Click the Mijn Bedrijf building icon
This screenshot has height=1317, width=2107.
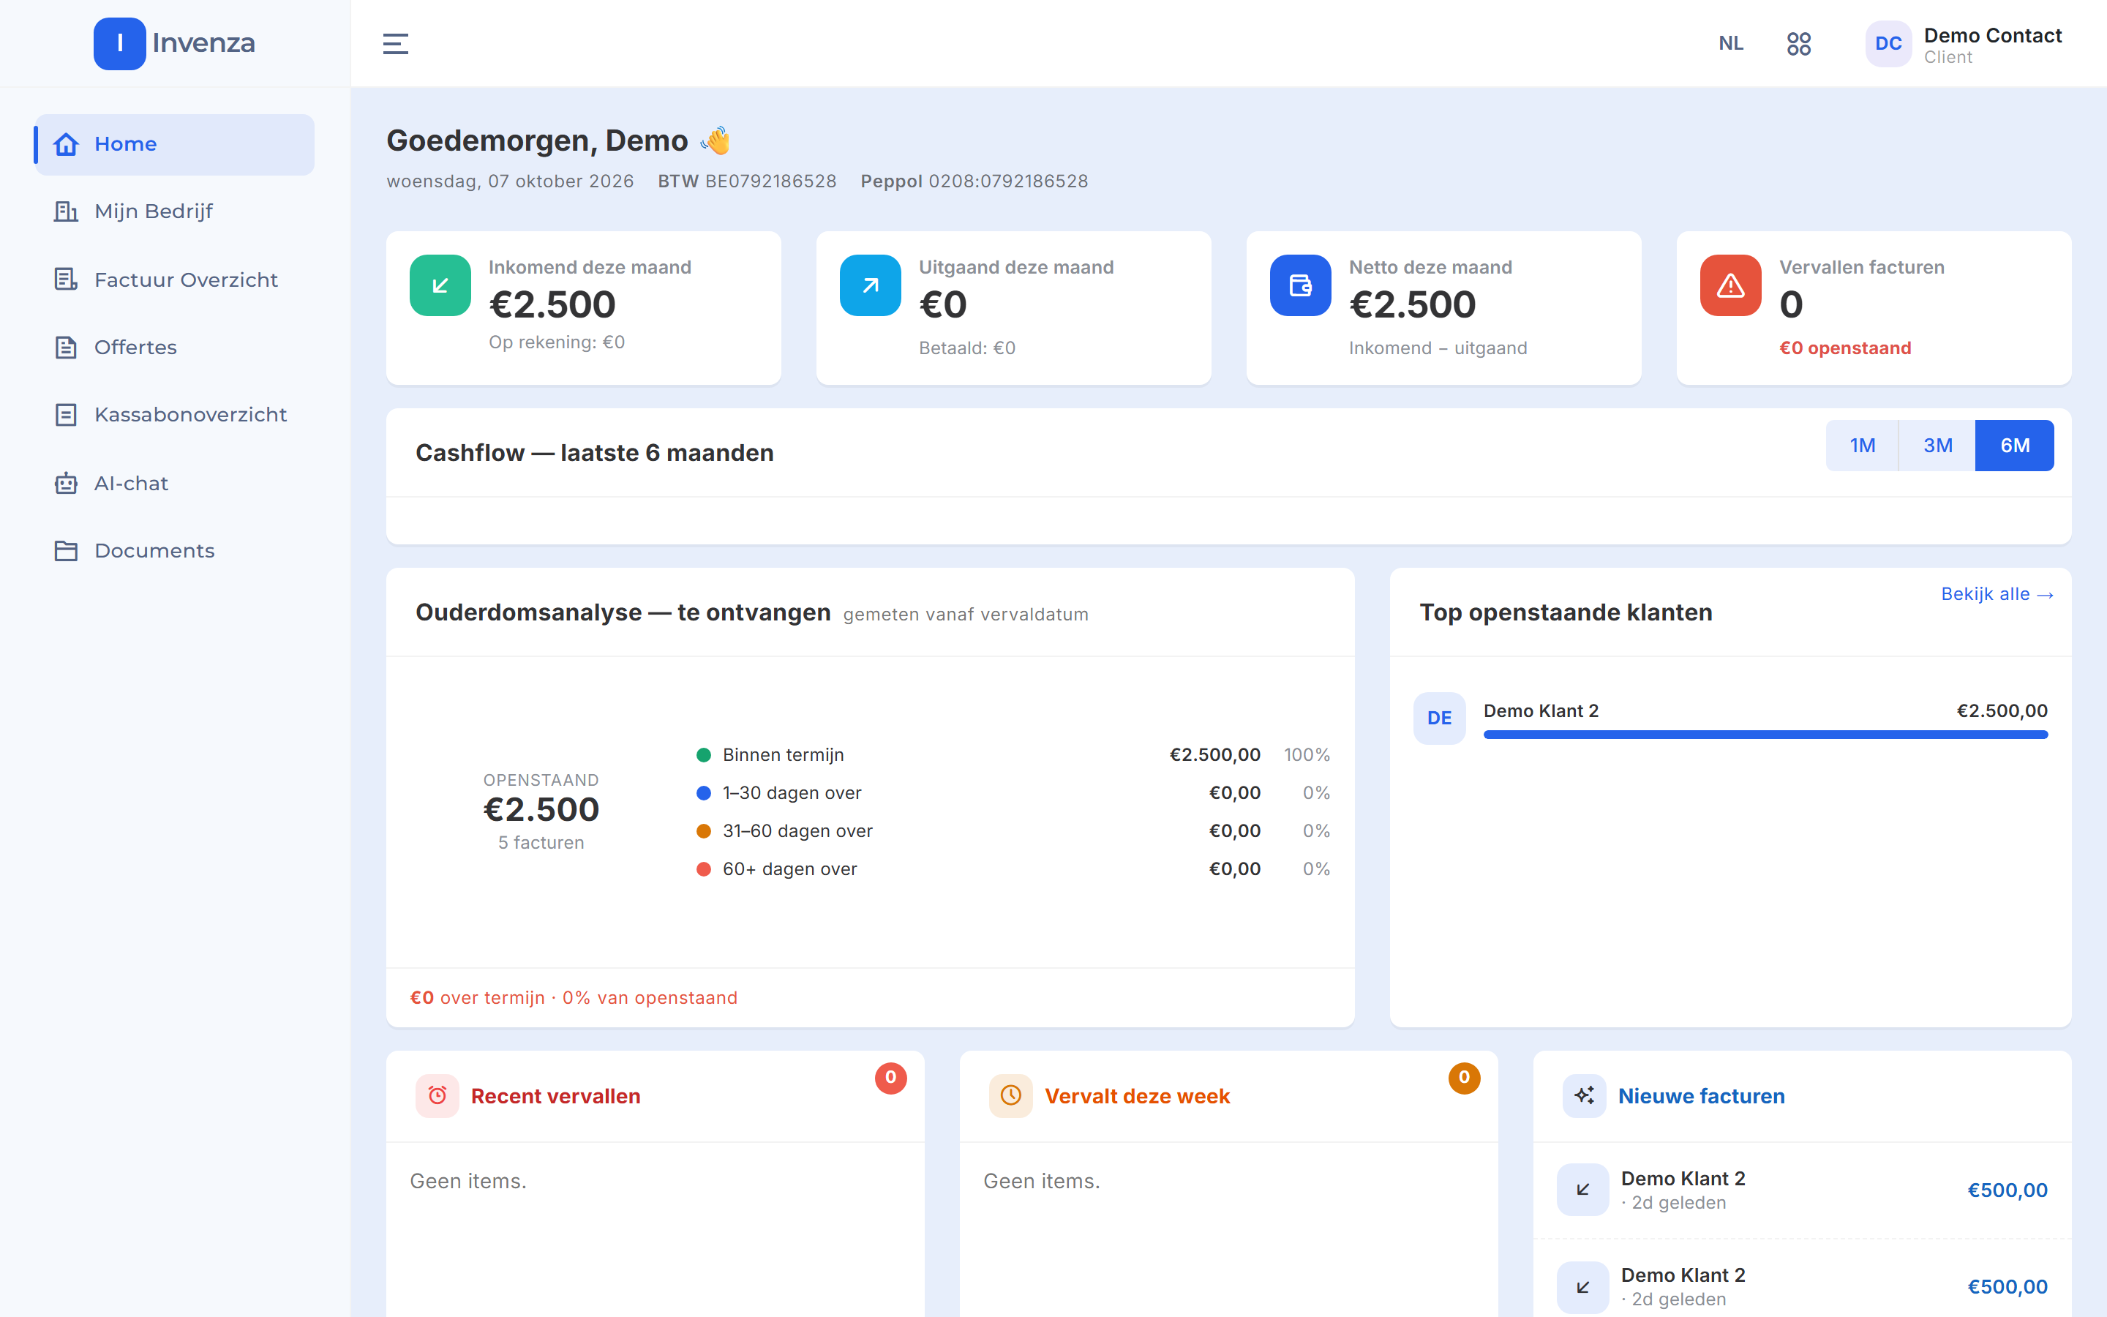(66, 211)
